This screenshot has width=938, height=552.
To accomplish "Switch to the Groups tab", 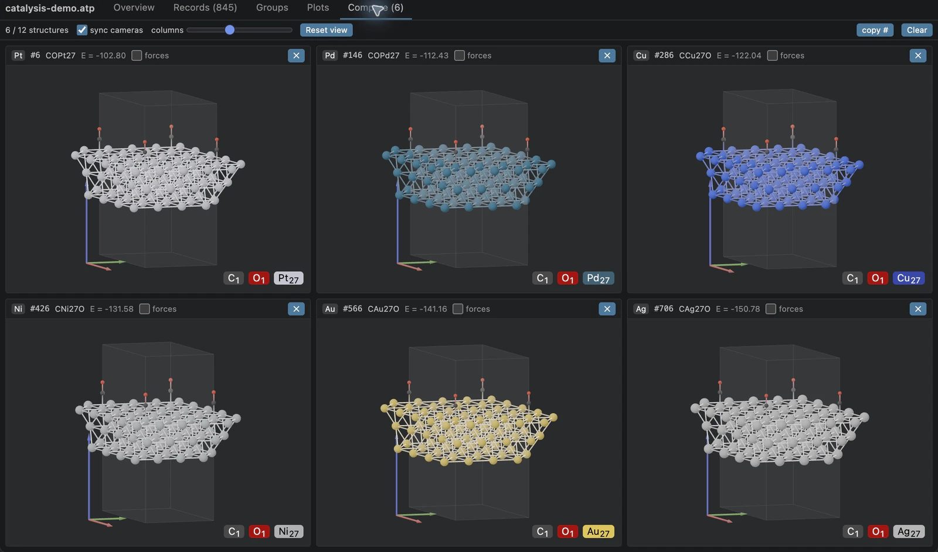I will pyautogui.click(x=272, y=8).
